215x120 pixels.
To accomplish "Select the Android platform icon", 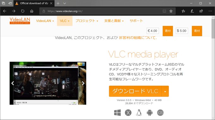I will [150, 113].
